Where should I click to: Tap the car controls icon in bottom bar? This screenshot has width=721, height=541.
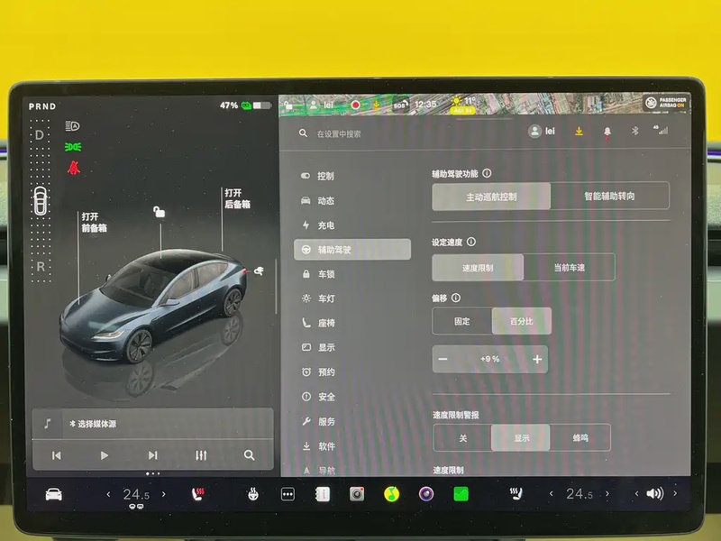tap(53, 494)
